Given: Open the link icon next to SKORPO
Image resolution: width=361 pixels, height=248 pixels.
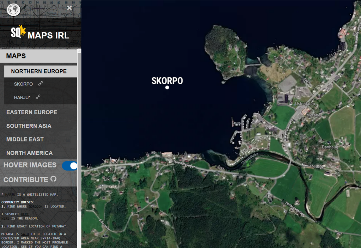Looking at the screenshot, I should click(41, 84).
